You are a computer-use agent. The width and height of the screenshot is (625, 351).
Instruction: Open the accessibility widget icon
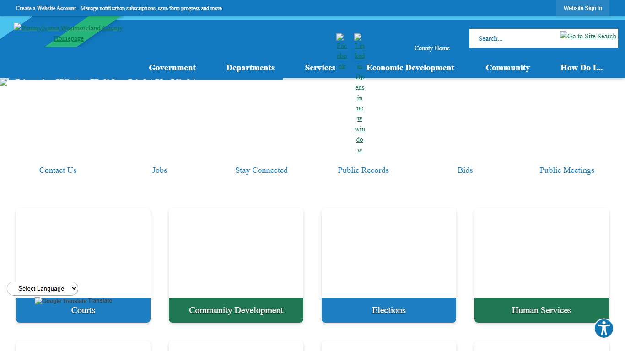(603, 328)
